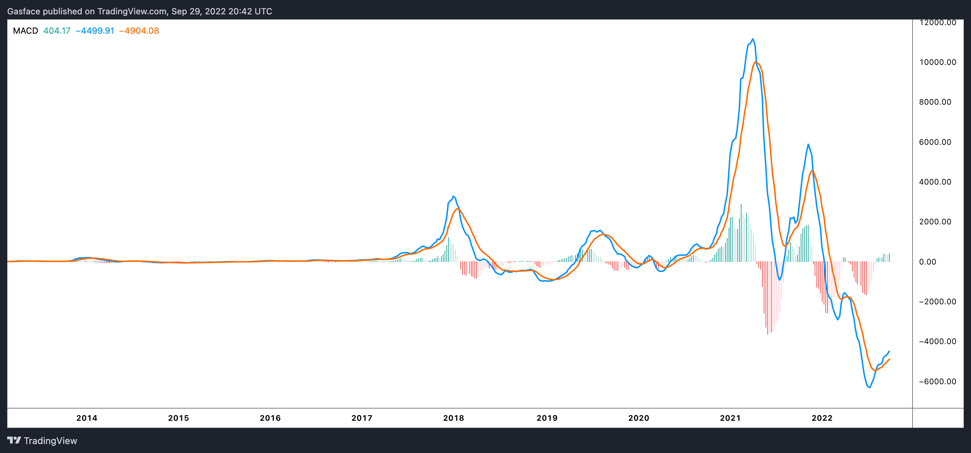Click the MACD indicator label
971x453 pixels.
(x=25, y=31)
